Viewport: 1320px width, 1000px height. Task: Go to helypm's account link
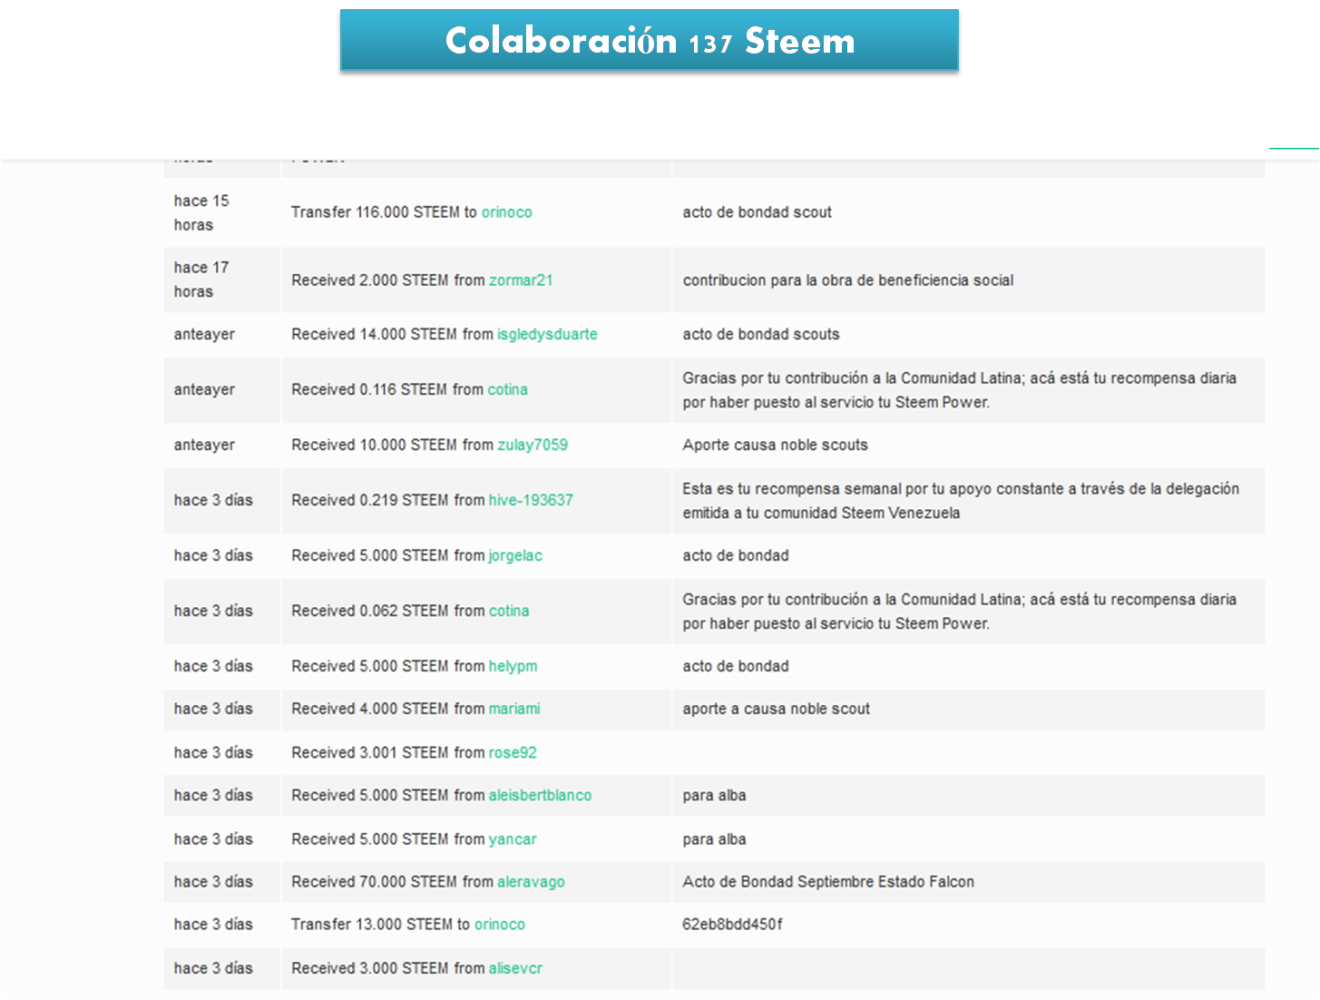[x=513, y=666]
